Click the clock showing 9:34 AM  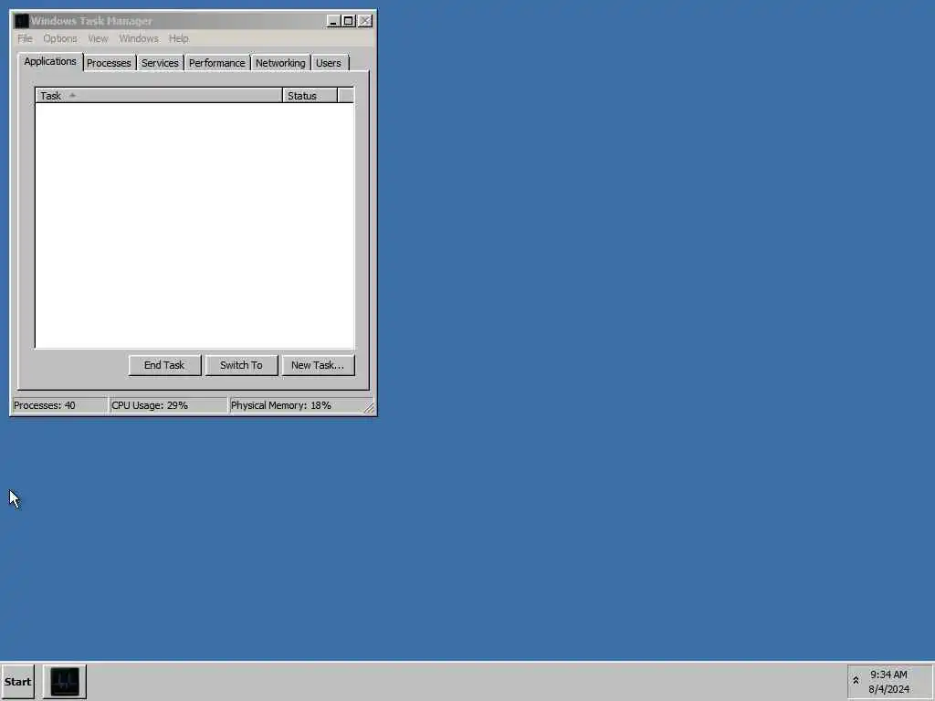point(888,675)
